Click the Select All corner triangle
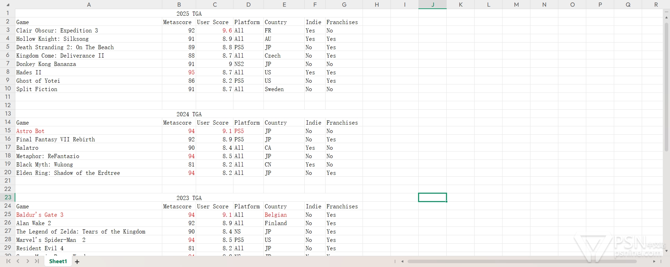The image size is (670, 267). (x=8, y=5)
